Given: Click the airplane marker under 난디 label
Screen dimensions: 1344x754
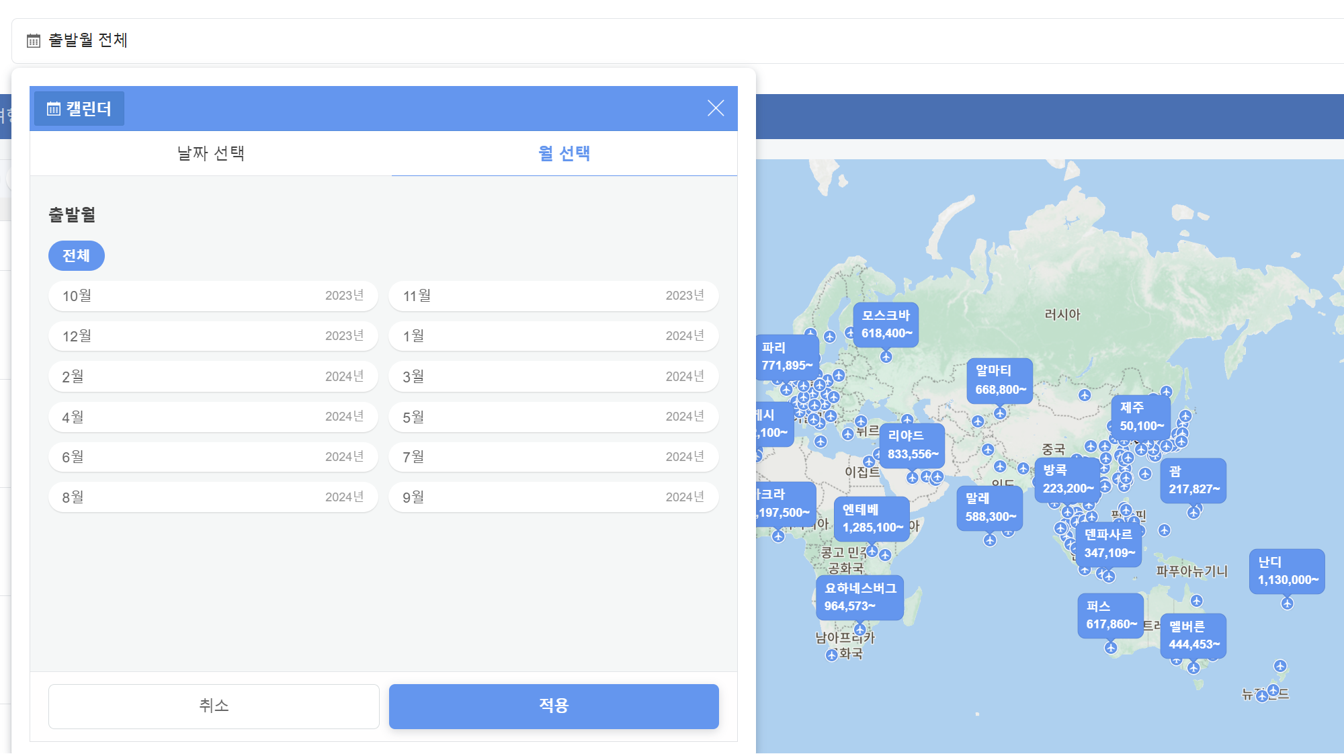Looking at the screenshot, I should 1287,603.
